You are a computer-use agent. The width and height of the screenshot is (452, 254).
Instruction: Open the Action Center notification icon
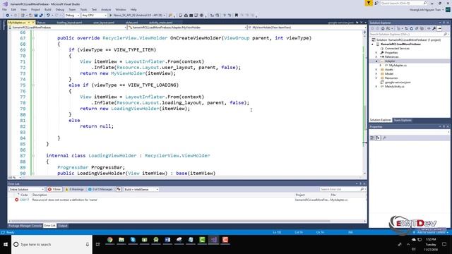[444, 244]
